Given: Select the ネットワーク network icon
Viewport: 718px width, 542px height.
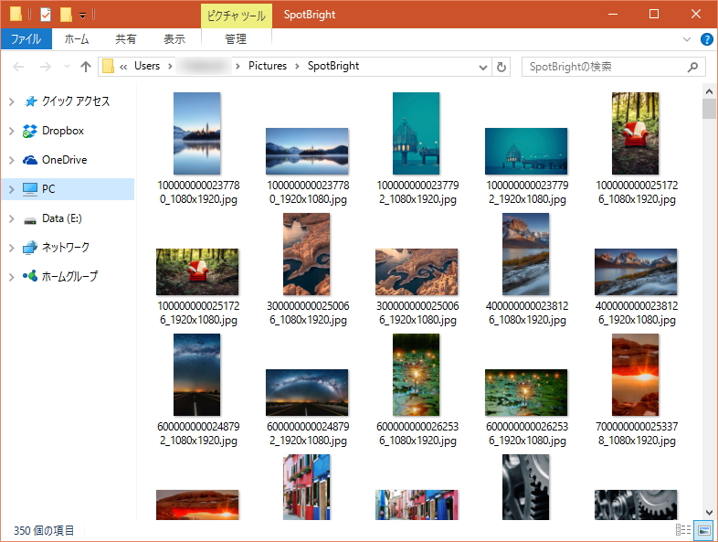Looking at the screenshot, I should coord(30,248).
